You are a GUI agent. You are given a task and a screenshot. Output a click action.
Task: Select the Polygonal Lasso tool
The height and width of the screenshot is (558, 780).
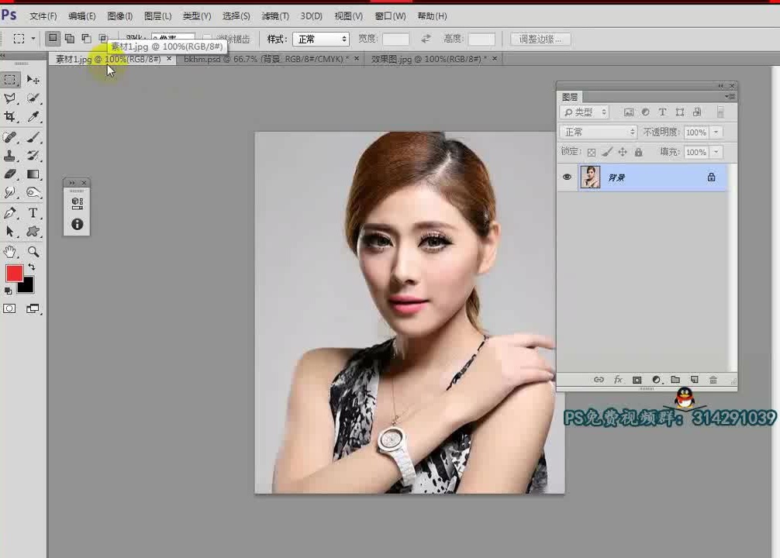click(x=10, y=98)
